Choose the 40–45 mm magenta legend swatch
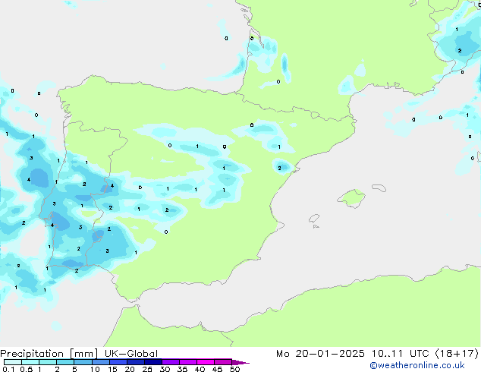The image size is (481, 372). tap(206, 362)
